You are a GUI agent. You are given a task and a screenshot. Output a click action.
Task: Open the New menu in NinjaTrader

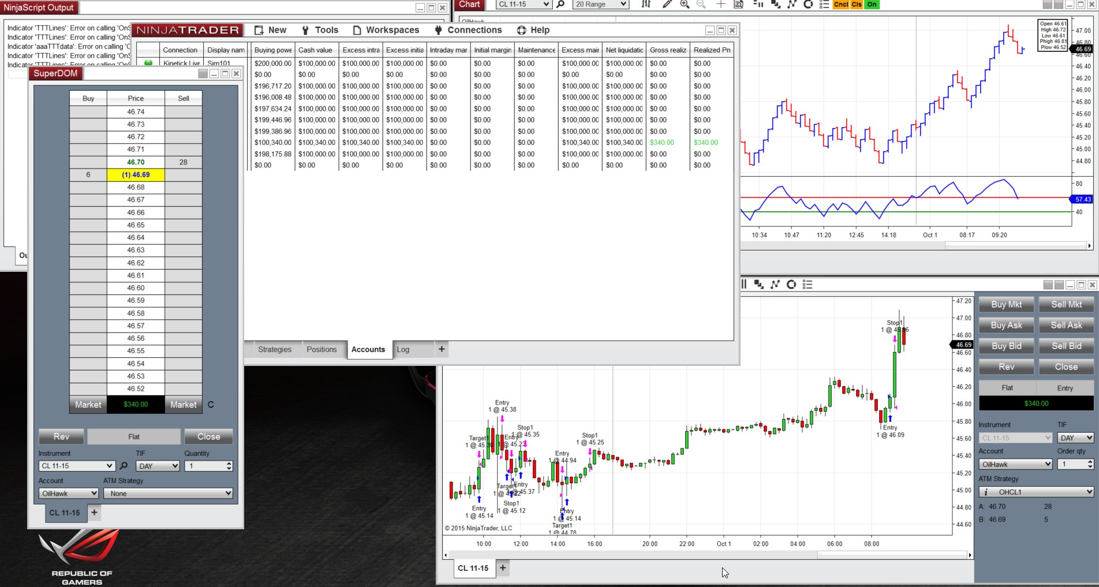click(x=270, y=30)
